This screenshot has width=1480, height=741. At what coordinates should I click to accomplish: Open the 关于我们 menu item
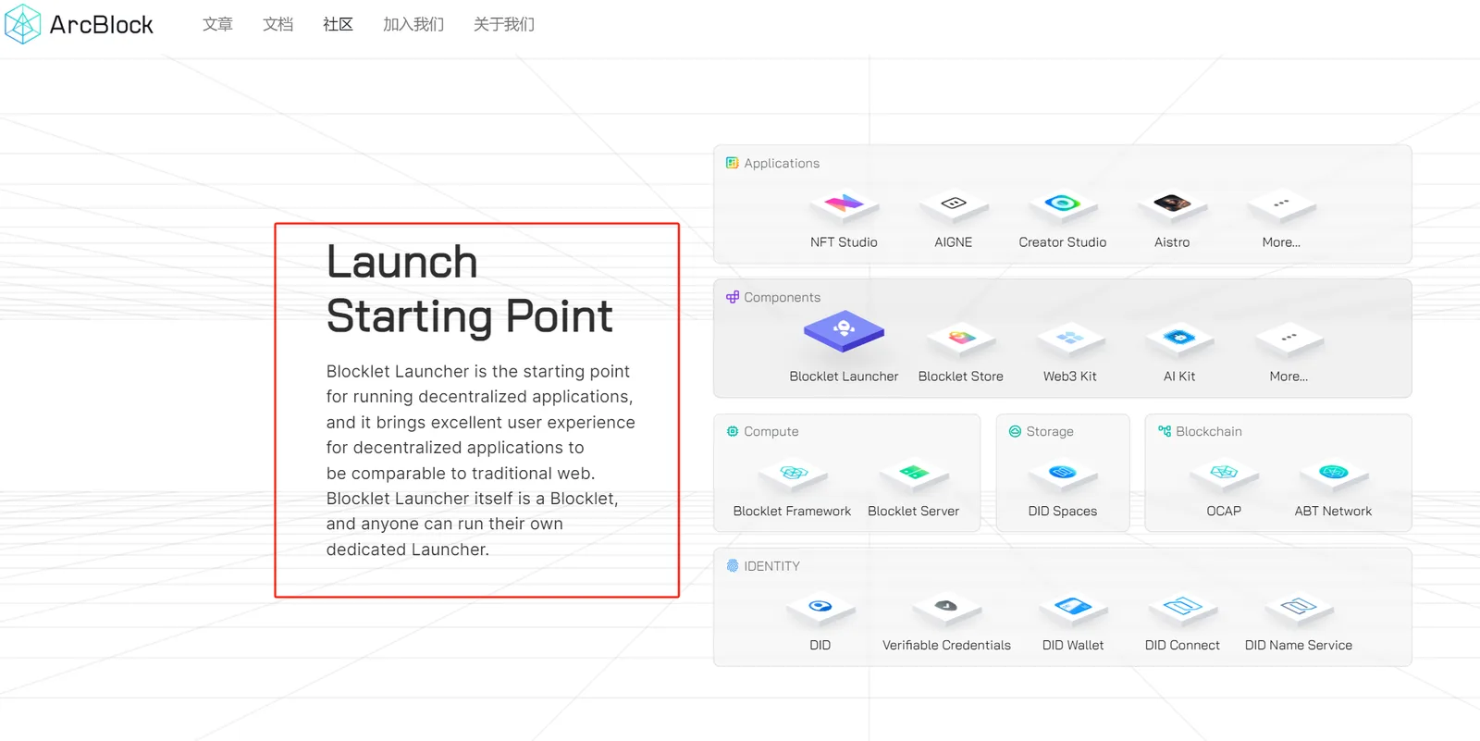504,24
